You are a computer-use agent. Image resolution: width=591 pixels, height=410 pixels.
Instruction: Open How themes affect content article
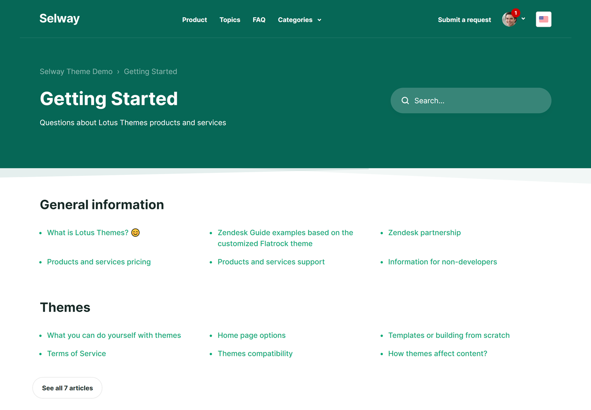[x=438, y=354]
